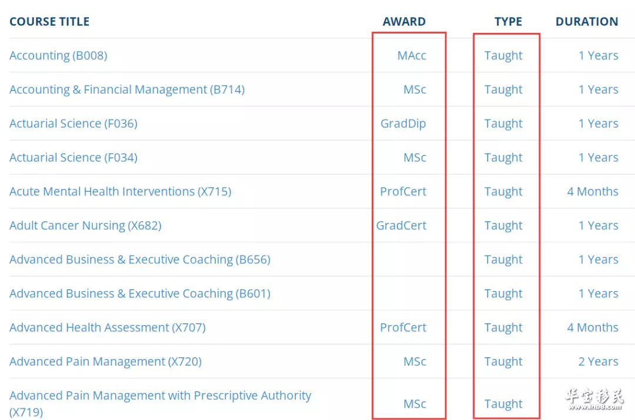Click the GradDip award for Actuarial Science
The height and width of the screenshot is (420, 635).
coord(403,123)
